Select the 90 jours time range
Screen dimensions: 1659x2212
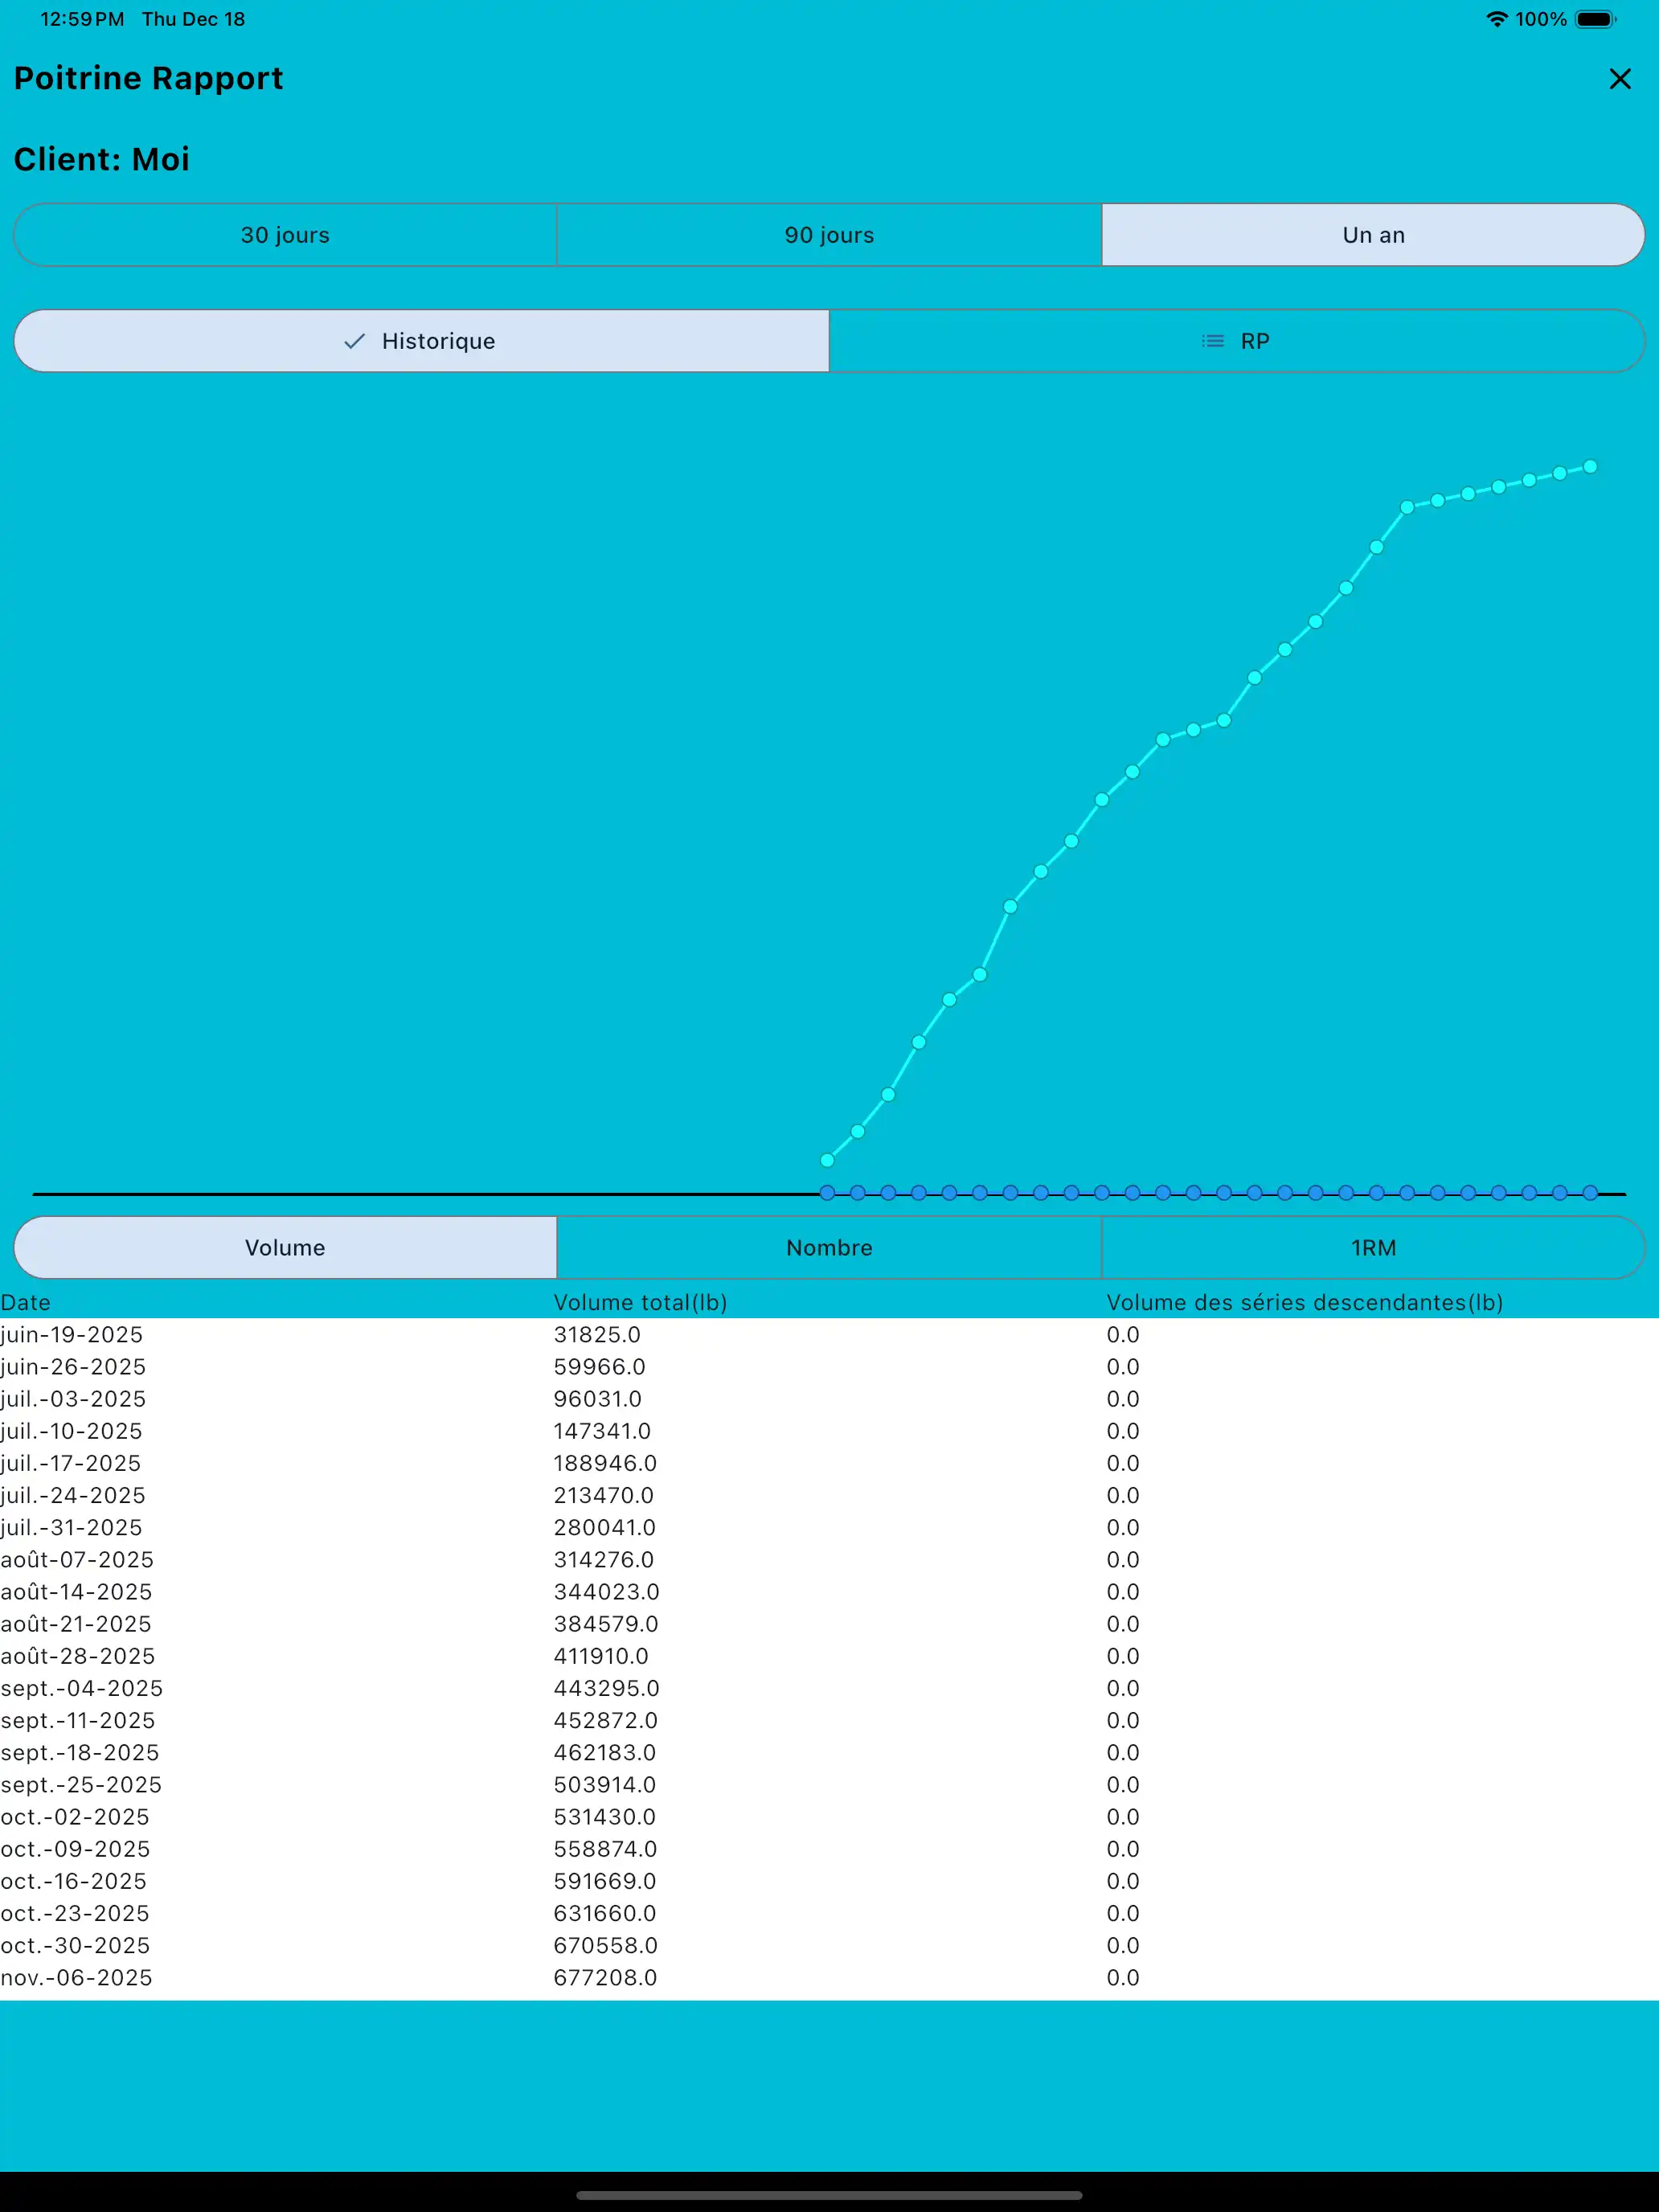point(828,235)
